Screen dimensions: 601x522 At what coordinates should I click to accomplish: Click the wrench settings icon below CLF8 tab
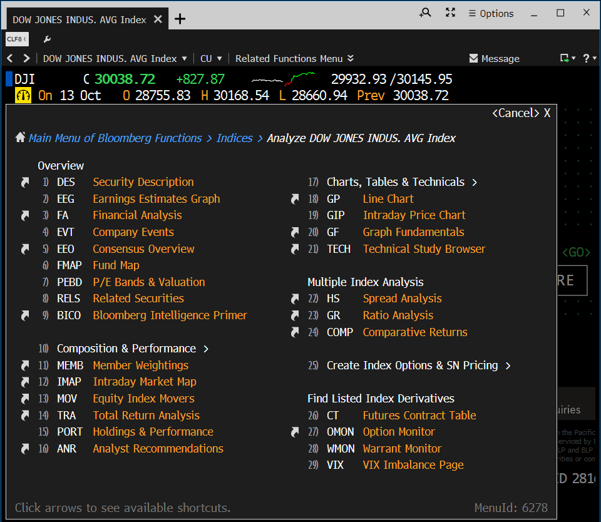click(x=47, y=39)
